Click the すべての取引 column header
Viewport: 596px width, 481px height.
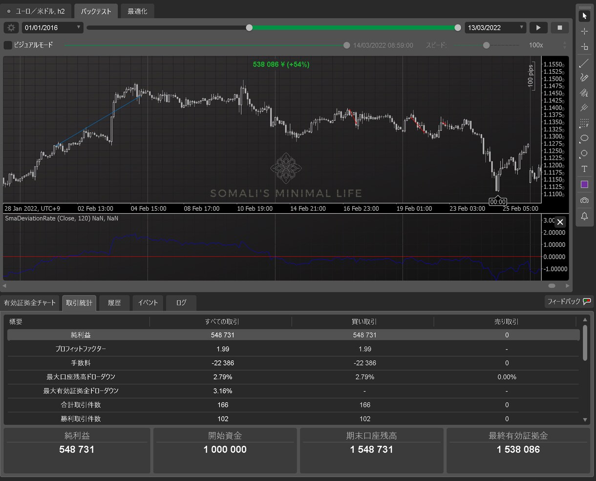222,322
